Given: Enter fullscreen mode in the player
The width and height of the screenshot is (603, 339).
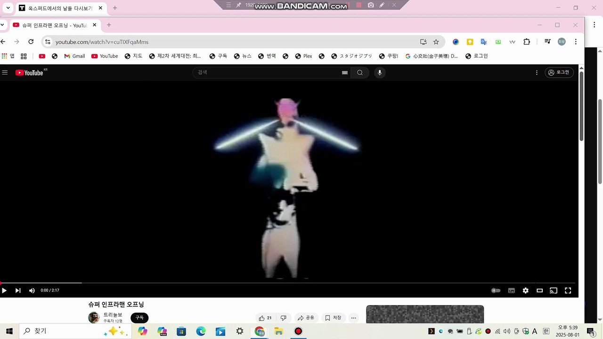Looking at the screenshot, I should coord(568,291).
